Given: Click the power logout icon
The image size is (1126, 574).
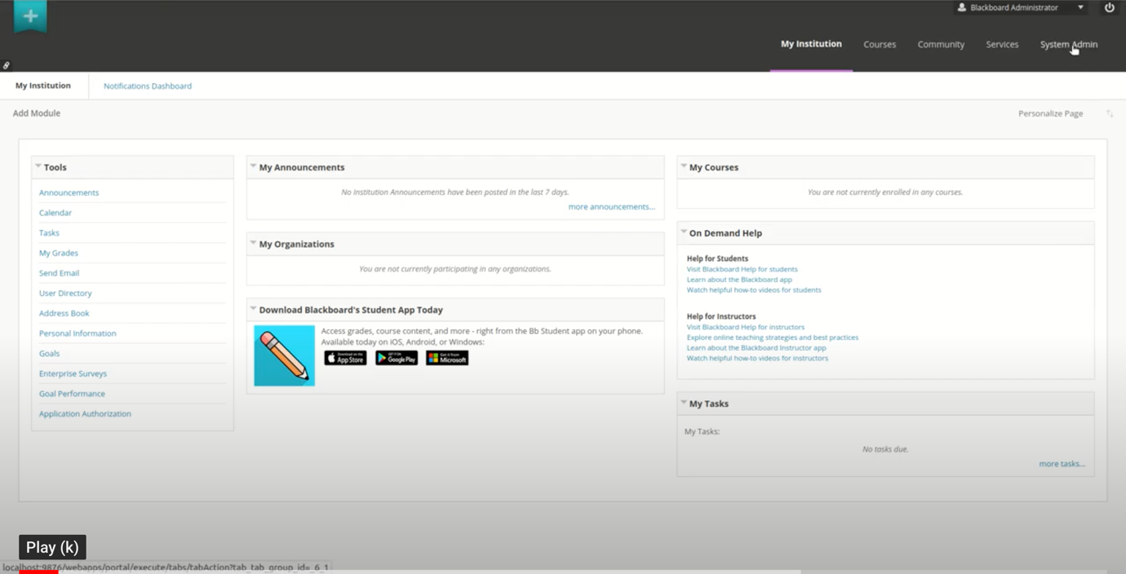Looking at the screenshot, I should point(1110,7).
